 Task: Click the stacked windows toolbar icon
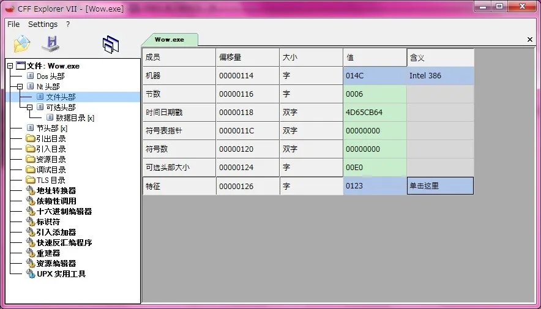point(111,45)
